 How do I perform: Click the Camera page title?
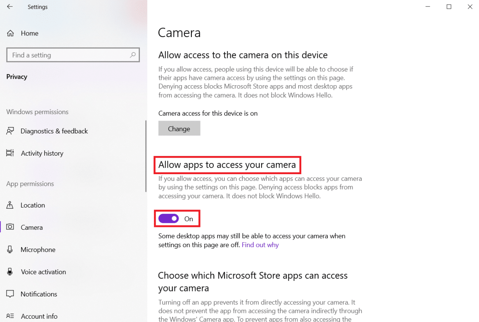point(179,33)
